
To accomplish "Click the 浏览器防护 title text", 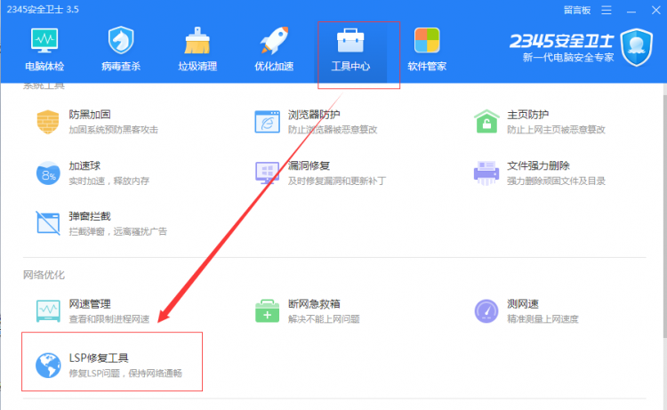I will pyautogui.click(x=314, y=115).
